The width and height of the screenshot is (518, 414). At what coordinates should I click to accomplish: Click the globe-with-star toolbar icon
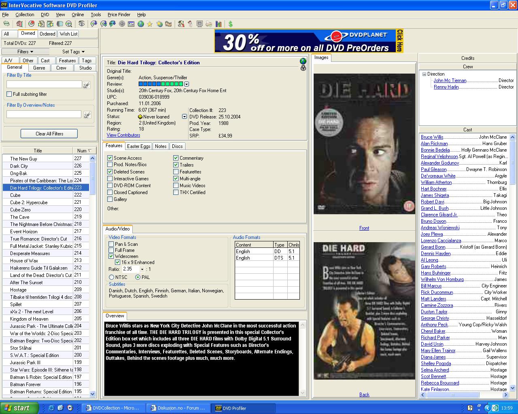pyautogui.click(x=159, y=24)
